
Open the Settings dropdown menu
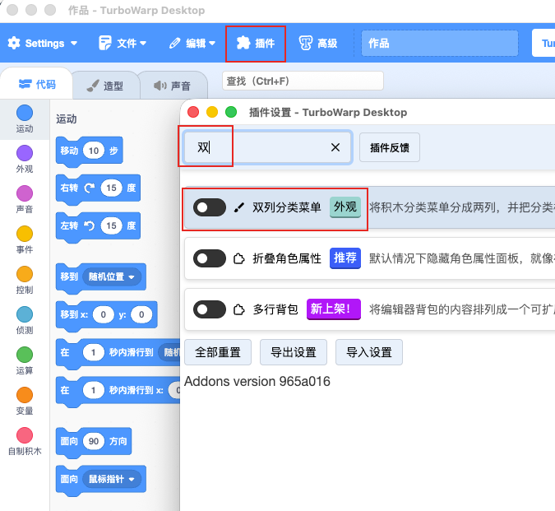(43, 44)
